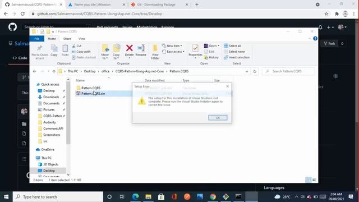Image resolution: width=359 pixels, height=202 pixels.
Task: Select the Cut command in Clipboard group
Action: coord(77,46)
